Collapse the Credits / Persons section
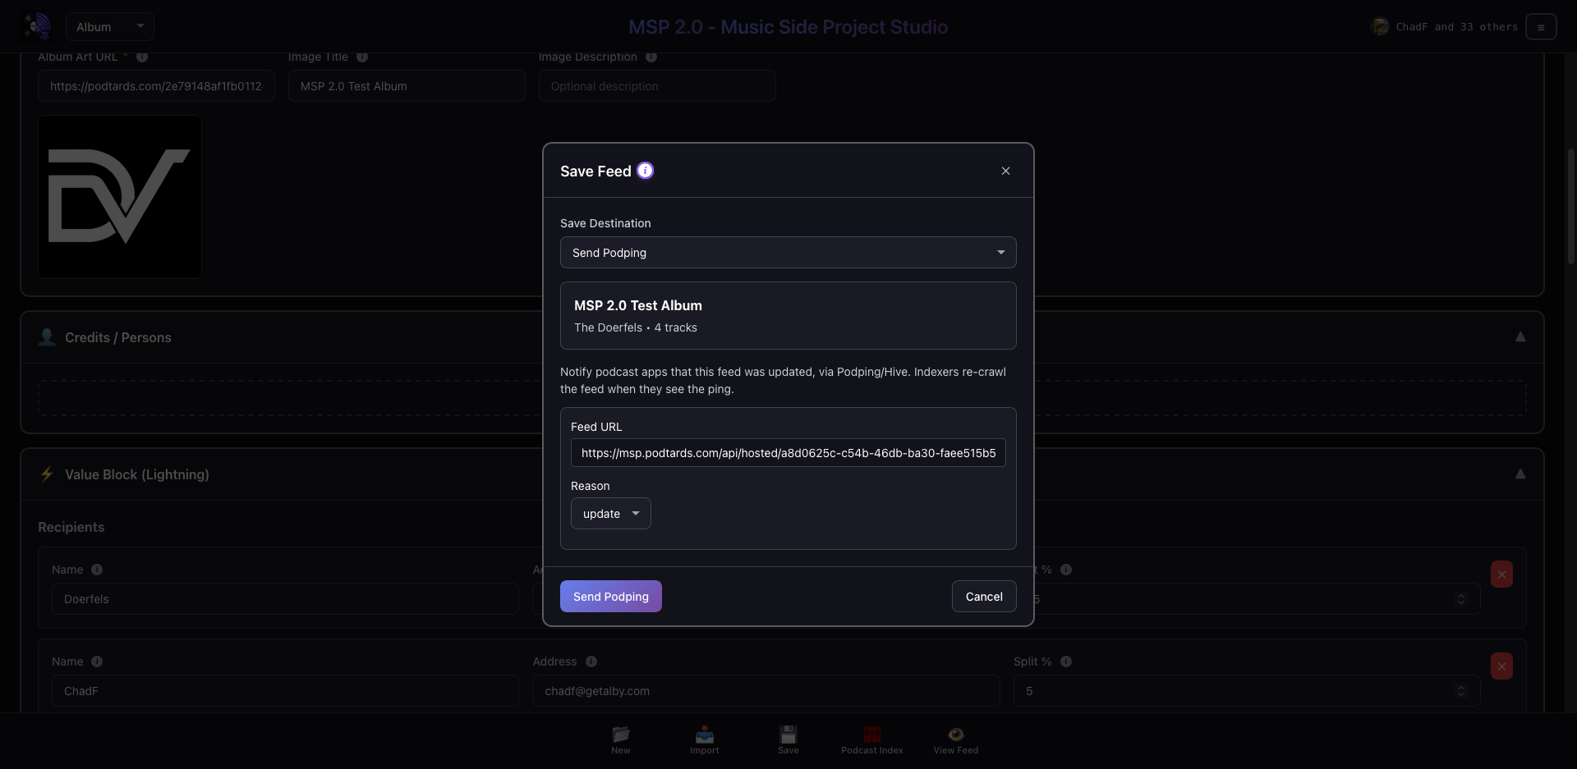 (1520, 337)
